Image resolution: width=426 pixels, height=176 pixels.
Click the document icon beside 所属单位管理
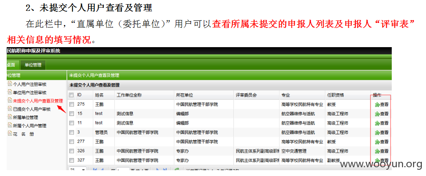point(10,117)
